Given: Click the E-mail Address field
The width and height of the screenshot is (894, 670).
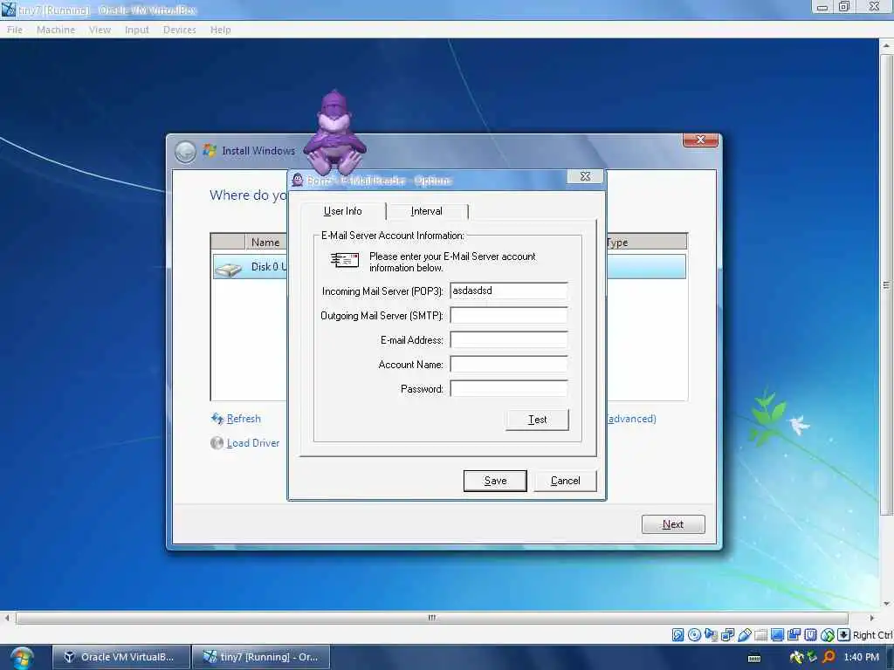Looking at the screenshot, I should pos(509,339).
